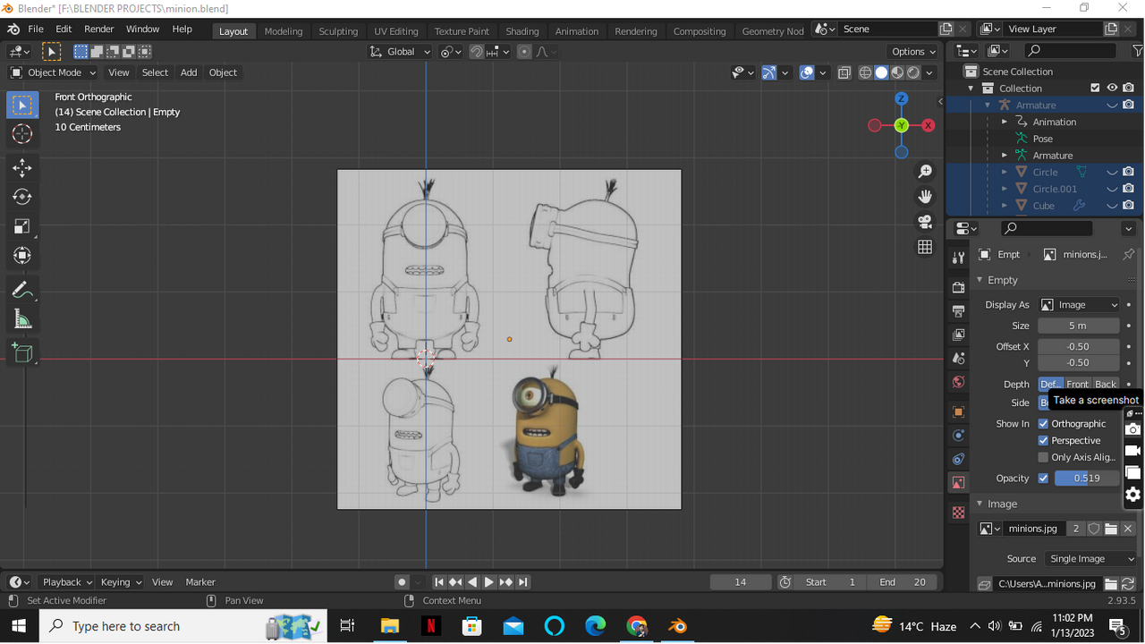The height and width of the screenshot is (644, 1145).
Task: Open the Add menu in viewport
Action: click(x=189, y=72)
